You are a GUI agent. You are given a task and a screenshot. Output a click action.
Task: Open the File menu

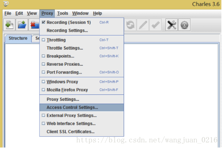click(x=8, y=13)
